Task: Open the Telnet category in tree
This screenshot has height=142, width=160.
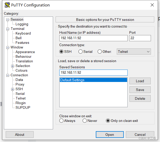Action: tap(20, 98)
